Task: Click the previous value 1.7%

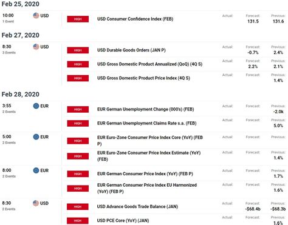Action: click(278, 176)
